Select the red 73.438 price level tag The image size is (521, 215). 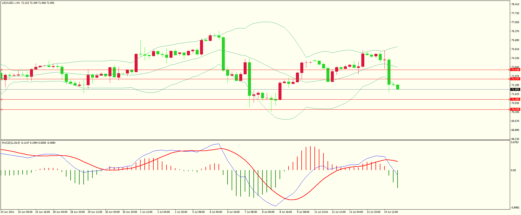[x=515, y=70]
